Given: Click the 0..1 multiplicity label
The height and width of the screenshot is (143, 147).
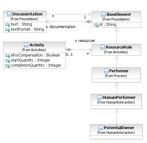Looking at the screenshot, I should tap(69, 55).
